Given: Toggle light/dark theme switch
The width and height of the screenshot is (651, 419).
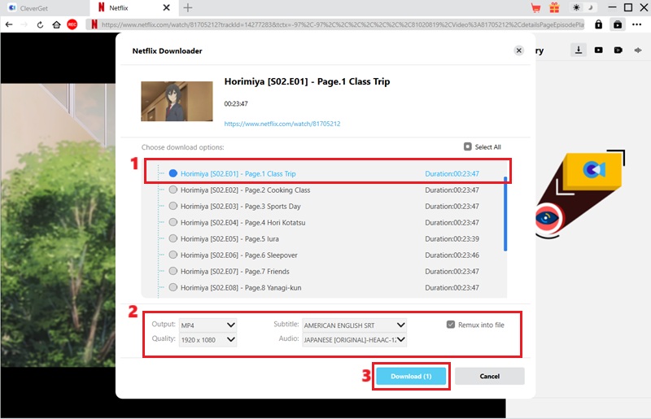Looking at the screenshot, I should coord(583,7).
